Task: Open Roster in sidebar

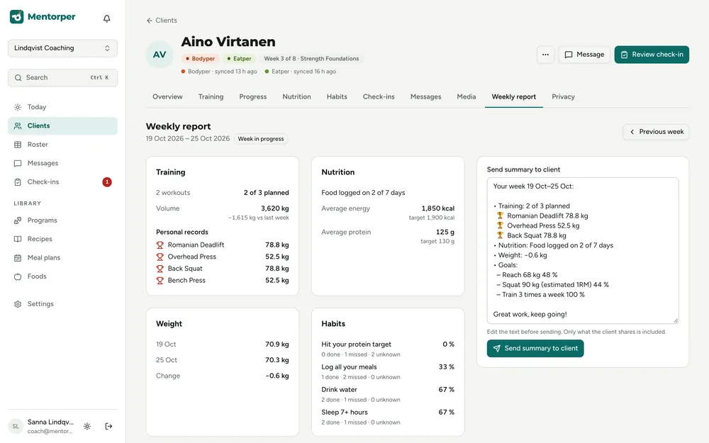Action: click(62, 145)
